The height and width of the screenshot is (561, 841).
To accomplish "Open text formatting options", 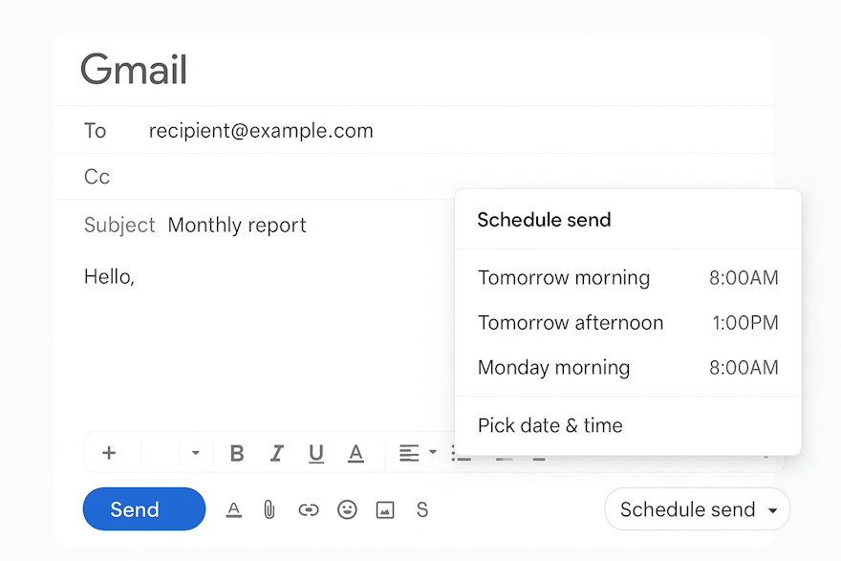I will pos(234,509).
